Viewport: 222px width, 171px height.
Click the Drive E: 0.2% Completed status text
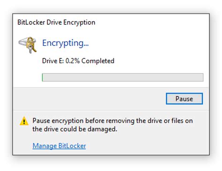coord(78,61)
